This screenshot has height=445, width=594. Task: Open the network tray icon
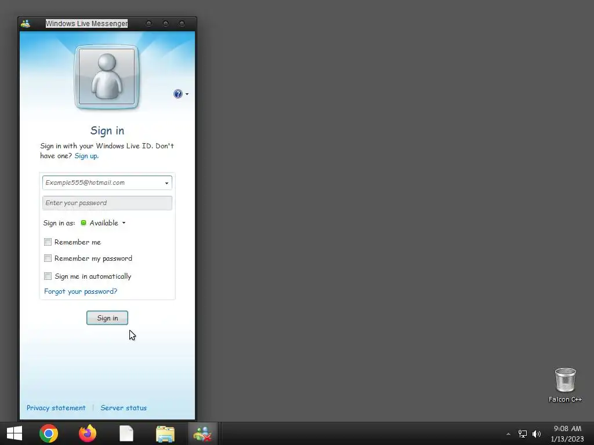coord(523,434)
